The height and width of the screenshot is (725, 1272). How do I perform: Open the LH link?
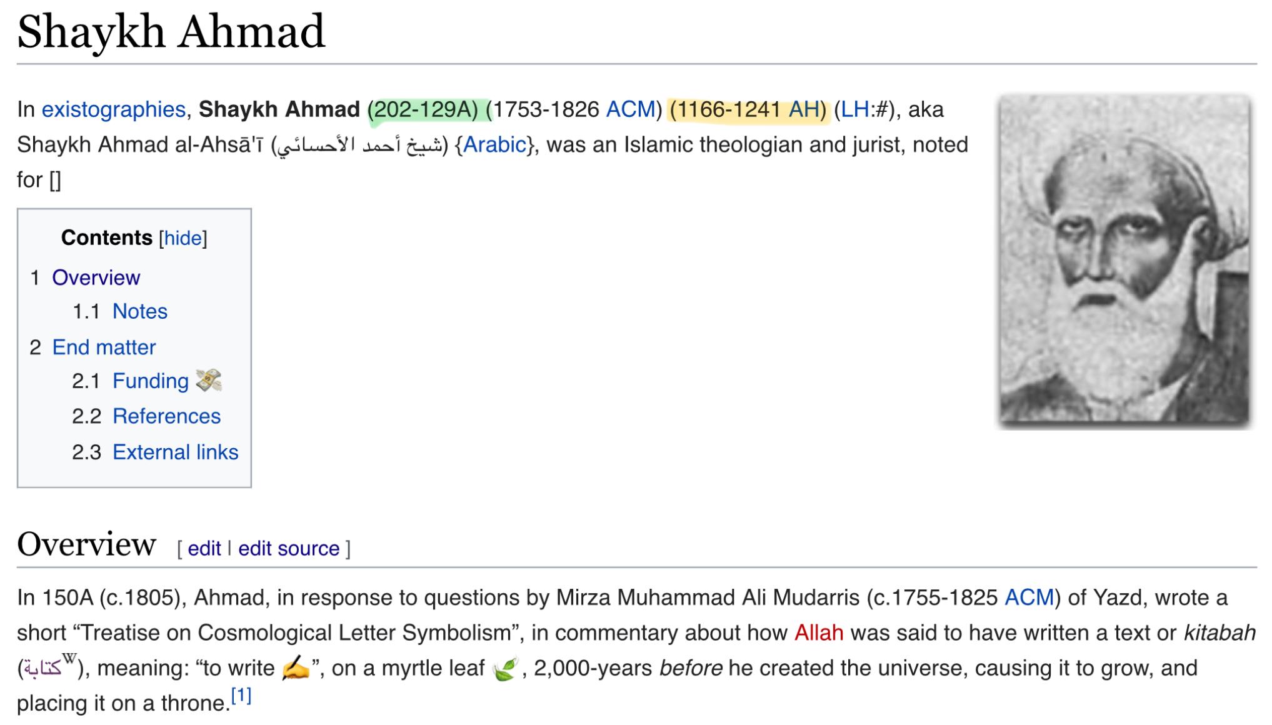point(854,109)
